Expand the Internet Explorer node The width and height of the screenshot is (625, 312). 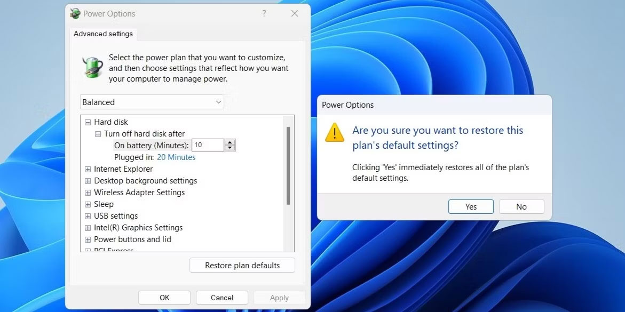coord(88,170)
